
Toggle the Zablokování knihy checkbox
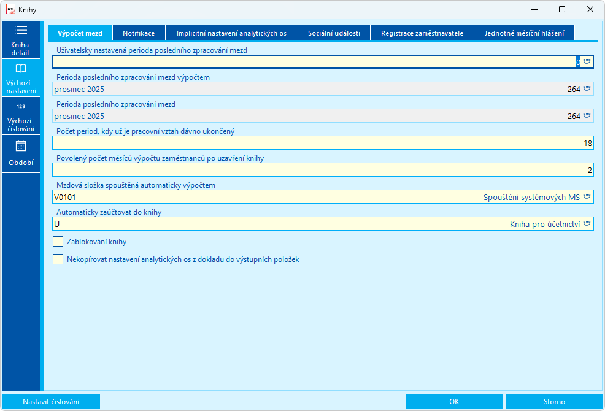tap(58, 242)
